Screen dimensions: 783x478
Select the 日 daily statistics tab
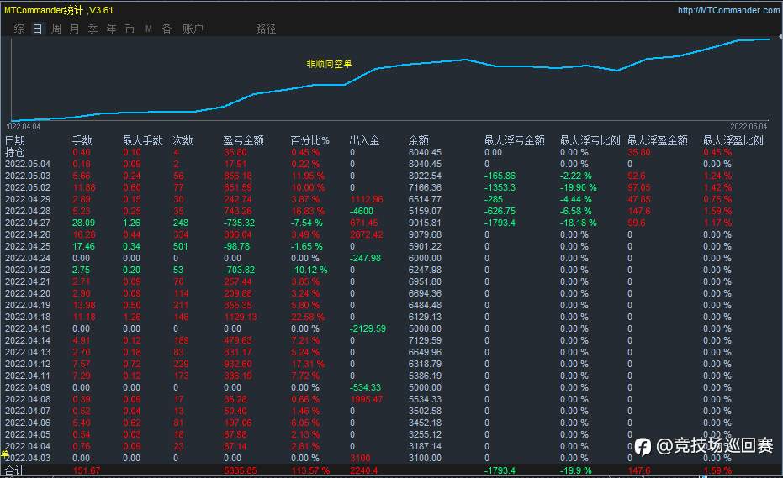tap(38, 29)
